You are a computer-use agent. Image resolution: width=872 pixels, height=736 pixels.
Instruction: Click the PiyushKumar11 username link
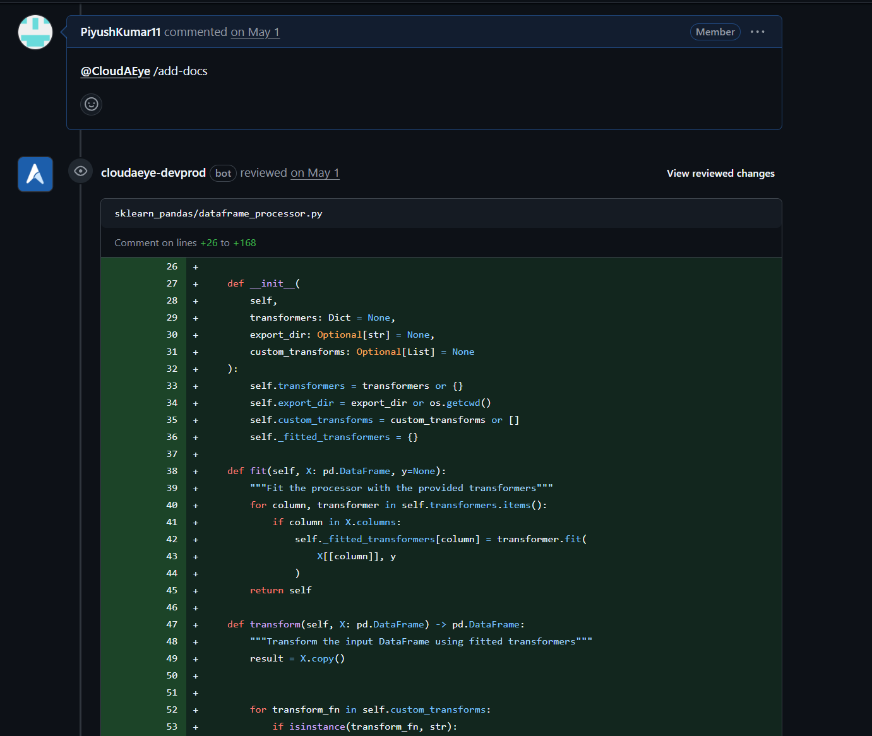click(x=120, y=32)
